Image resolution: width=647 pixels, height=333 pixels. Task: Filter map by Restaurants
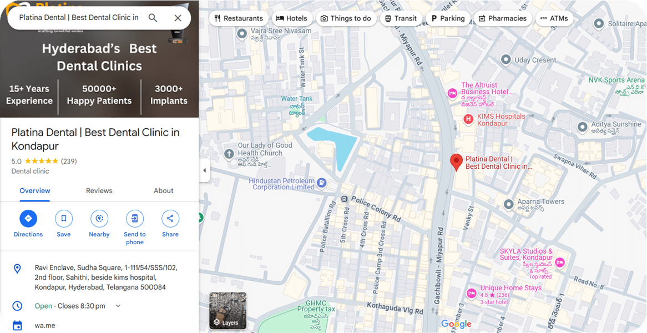(x=239, y=18)
